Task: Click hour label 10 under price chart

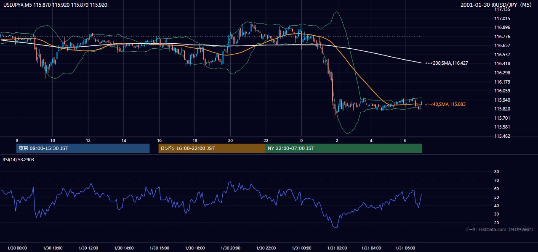Action: click(53, 140)
